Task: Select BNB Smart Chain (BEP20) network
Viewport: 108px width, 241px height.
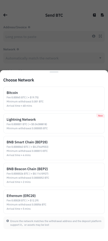Action: click(54, 148)
